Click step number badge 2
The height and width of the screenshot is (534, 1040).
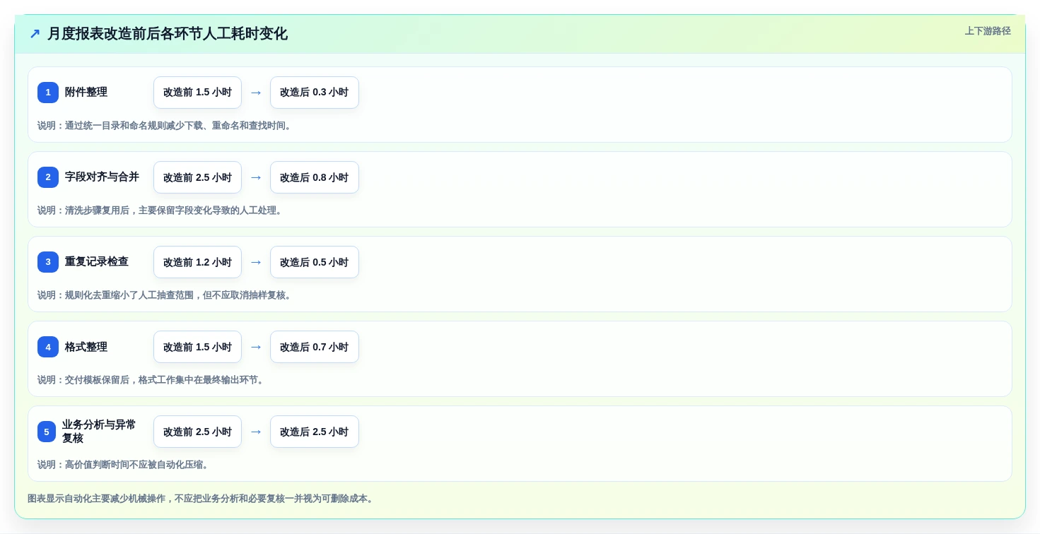pos(48,177)
